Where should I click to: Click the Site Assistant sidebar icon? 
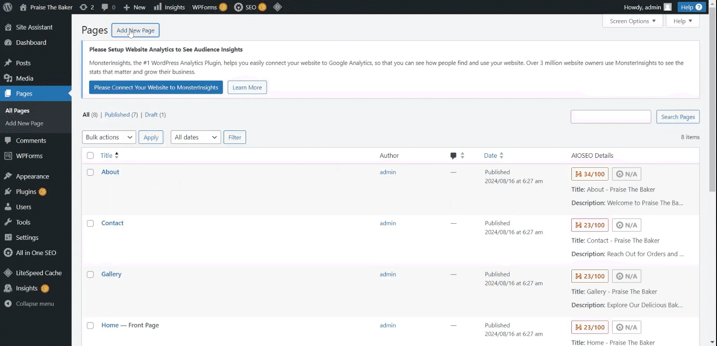click(8, 27)
